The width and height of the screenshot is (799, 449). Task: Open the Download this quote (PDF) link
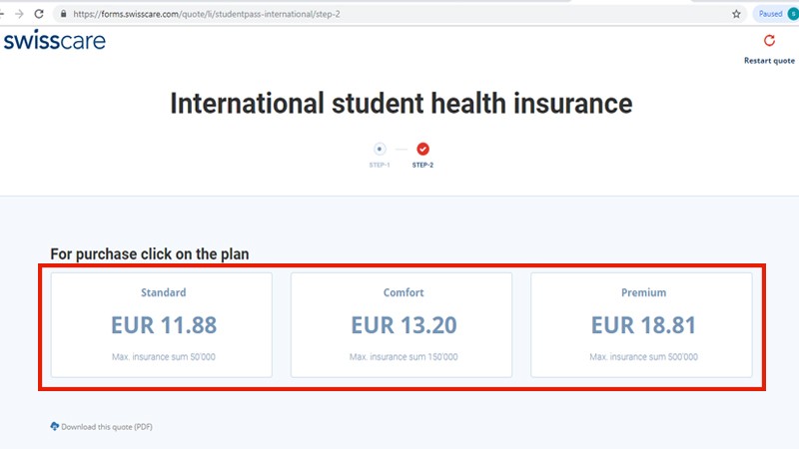tap(107, 427)
